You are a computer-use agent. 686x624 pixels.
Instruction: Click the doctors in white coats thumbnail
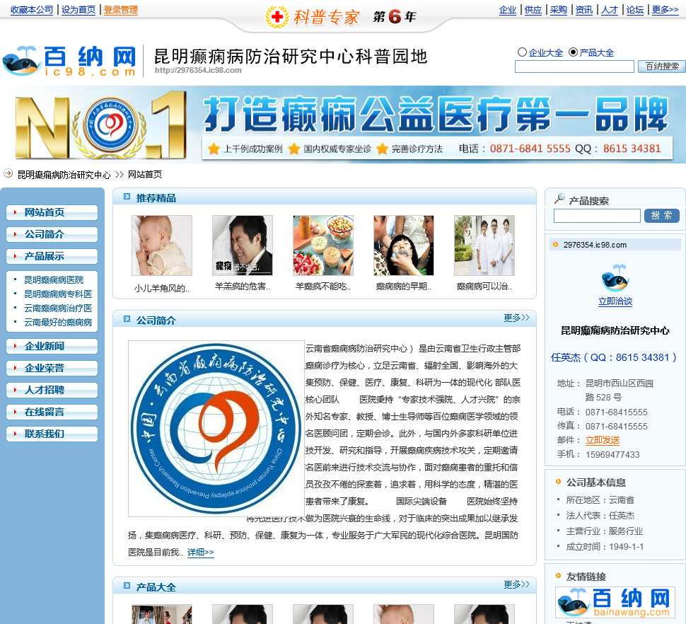click(x=484, y=245)
